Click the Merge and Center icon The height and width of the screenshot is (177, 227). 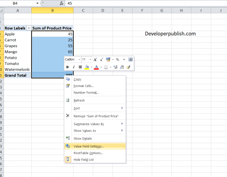pos(130,59)
